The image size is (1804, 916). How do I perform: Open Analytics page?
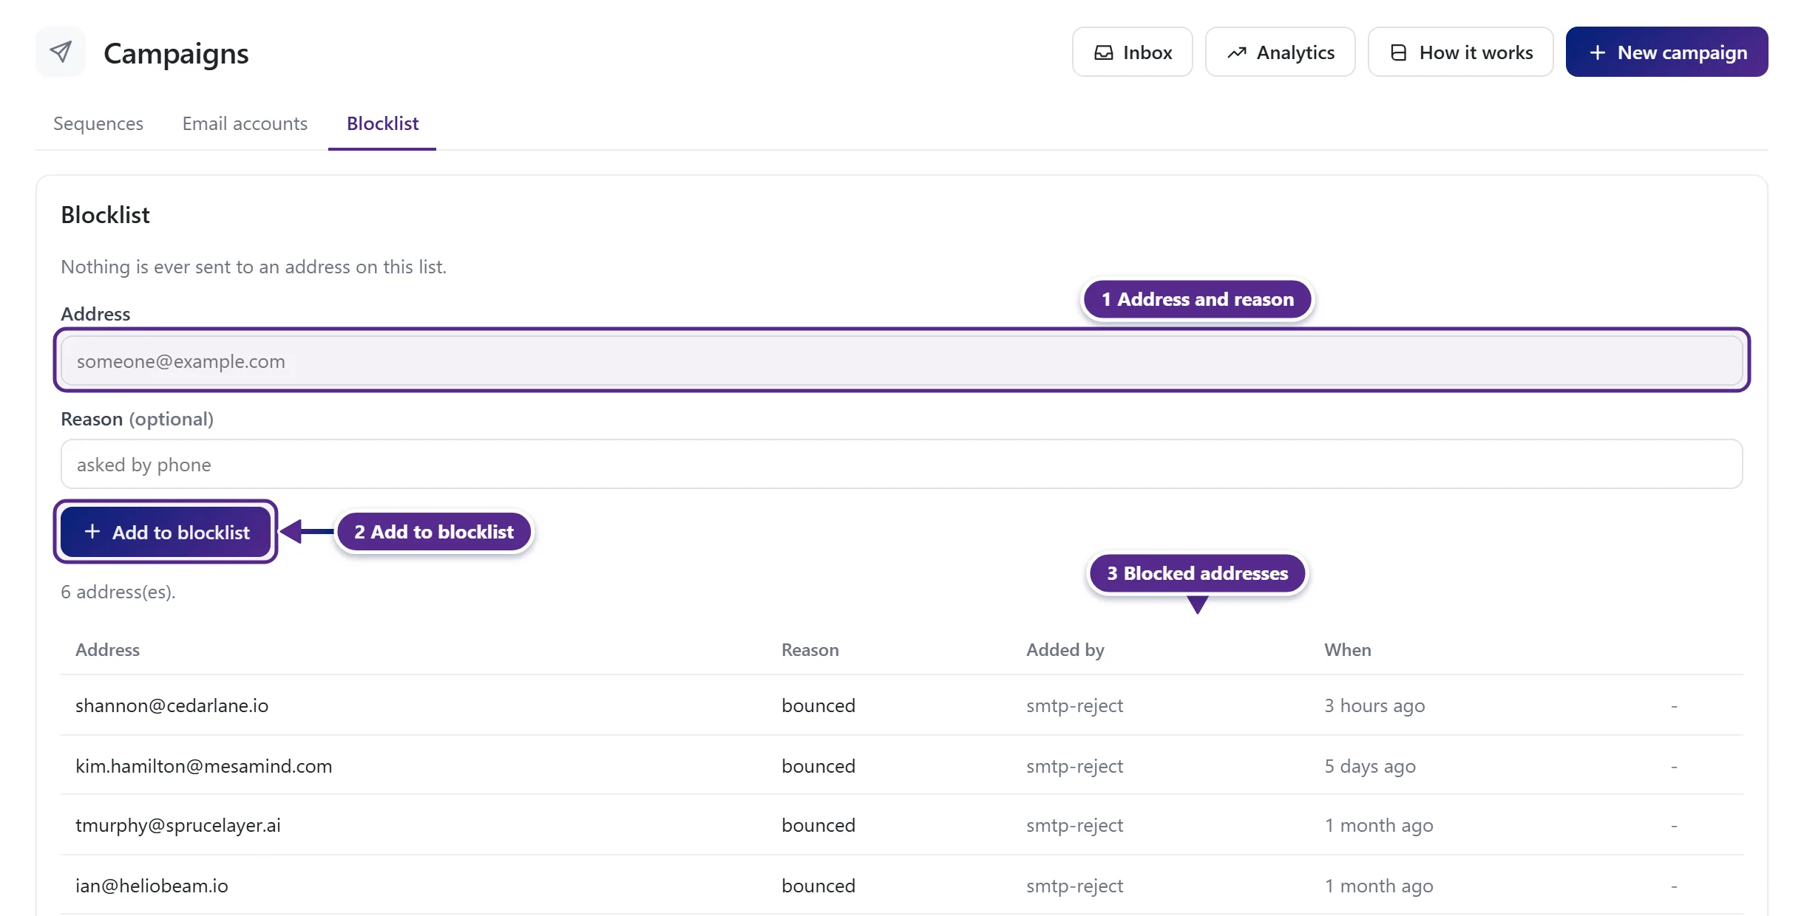1280,52
